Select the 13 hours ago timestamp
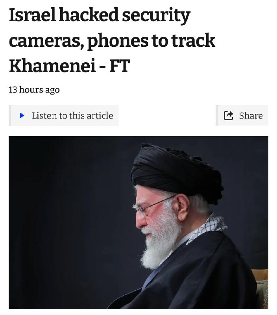This screenshot has width=277, height=315. 34,90
